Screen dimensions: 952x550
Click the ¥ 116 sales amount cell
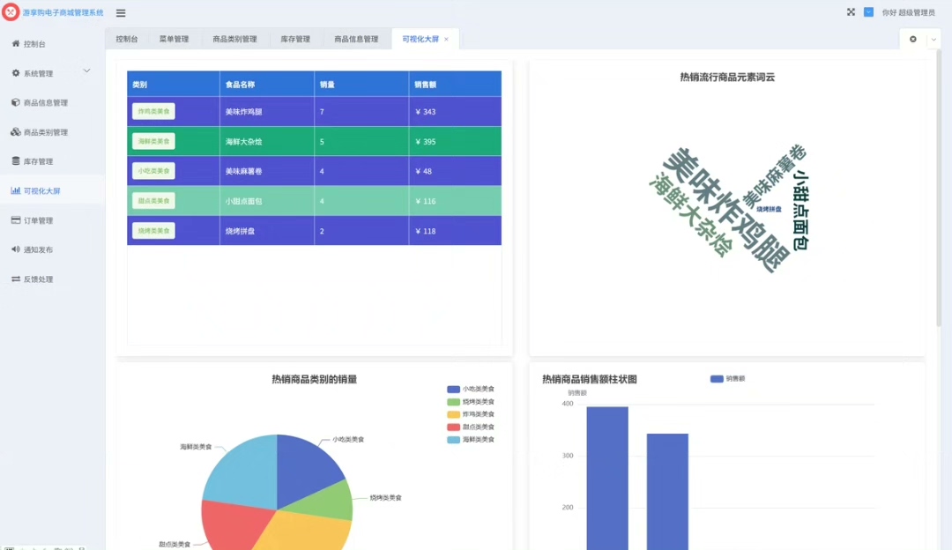(x=456, y=201)
